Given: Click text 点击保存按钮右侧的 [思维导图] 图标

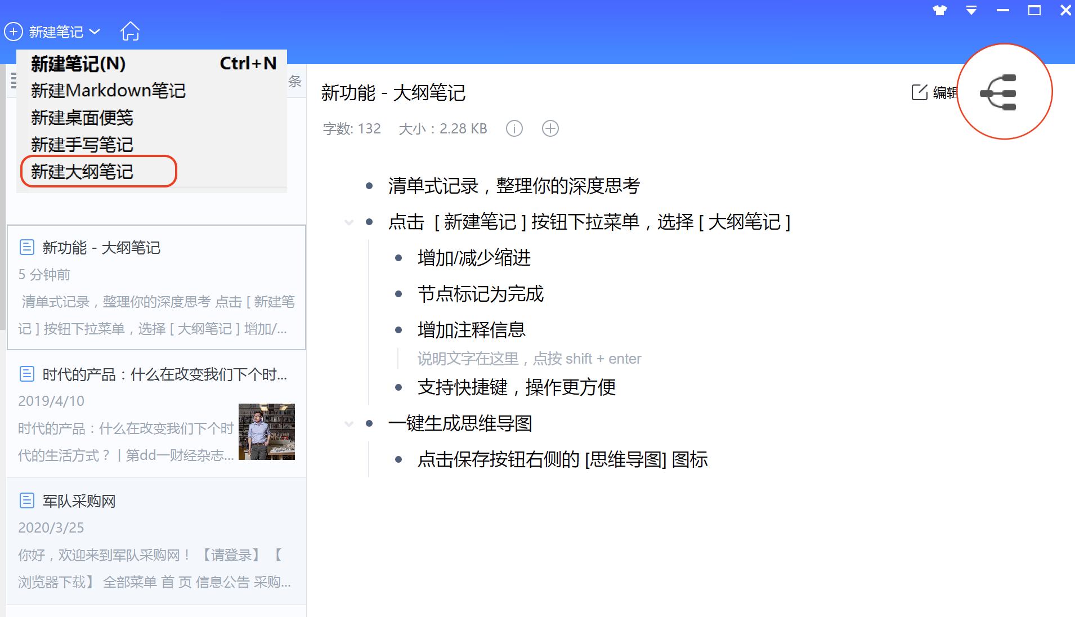Looking at the screenshot, I should [563, 459].
